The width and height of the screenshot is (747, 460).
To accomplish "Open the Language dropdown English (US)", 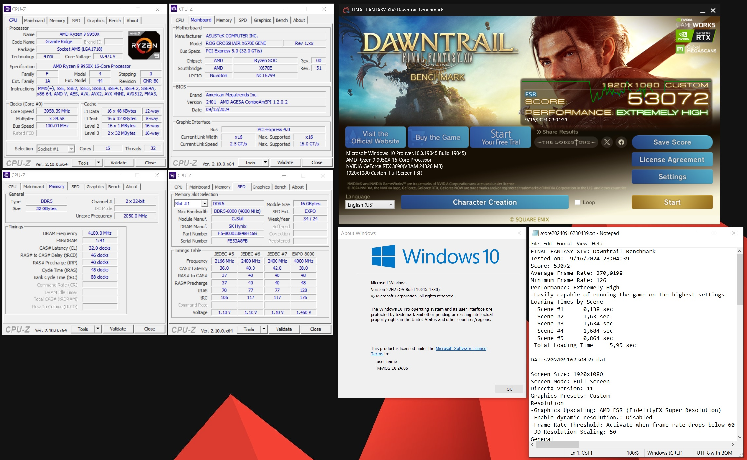I will point(370,205).
